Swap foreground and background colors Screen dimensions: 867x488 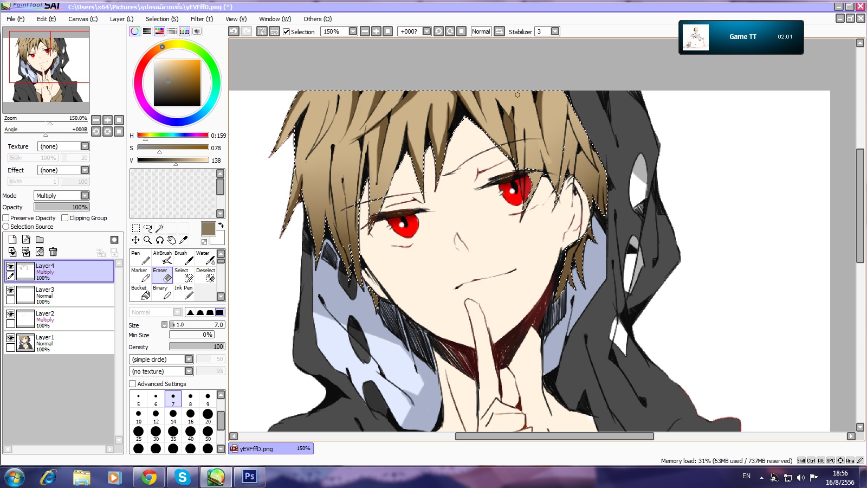(221, 225)
